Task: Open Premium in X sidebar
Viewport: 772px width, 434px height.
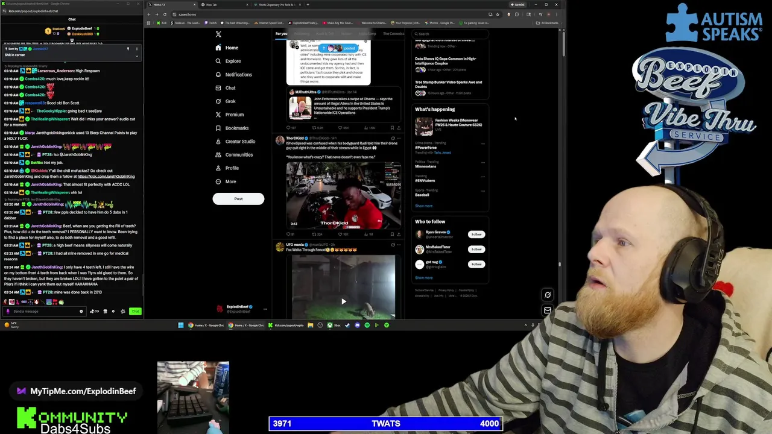Action: (230, 115)
